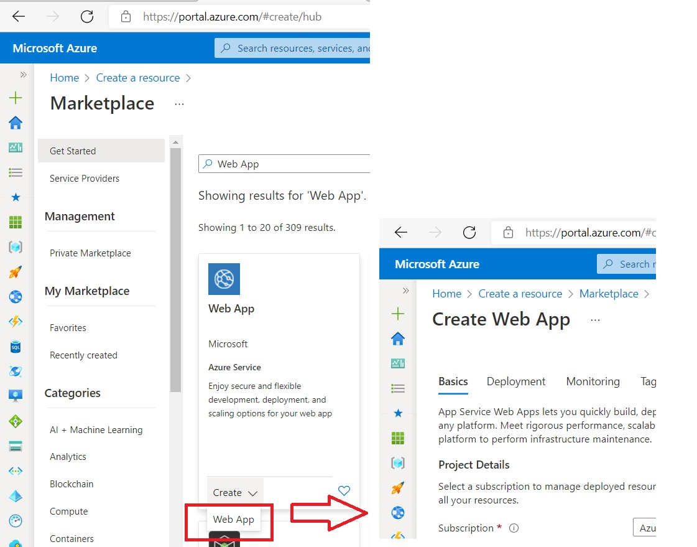The width and height of the screenshot is (697, 547).
Task: Open ellipsis menu beside Create Web App title
Action: click(595, 320)
